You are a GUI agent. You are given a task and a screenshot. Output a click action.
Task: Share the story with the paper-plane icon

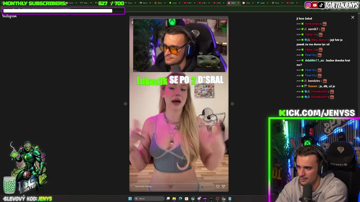pos(223,186)
